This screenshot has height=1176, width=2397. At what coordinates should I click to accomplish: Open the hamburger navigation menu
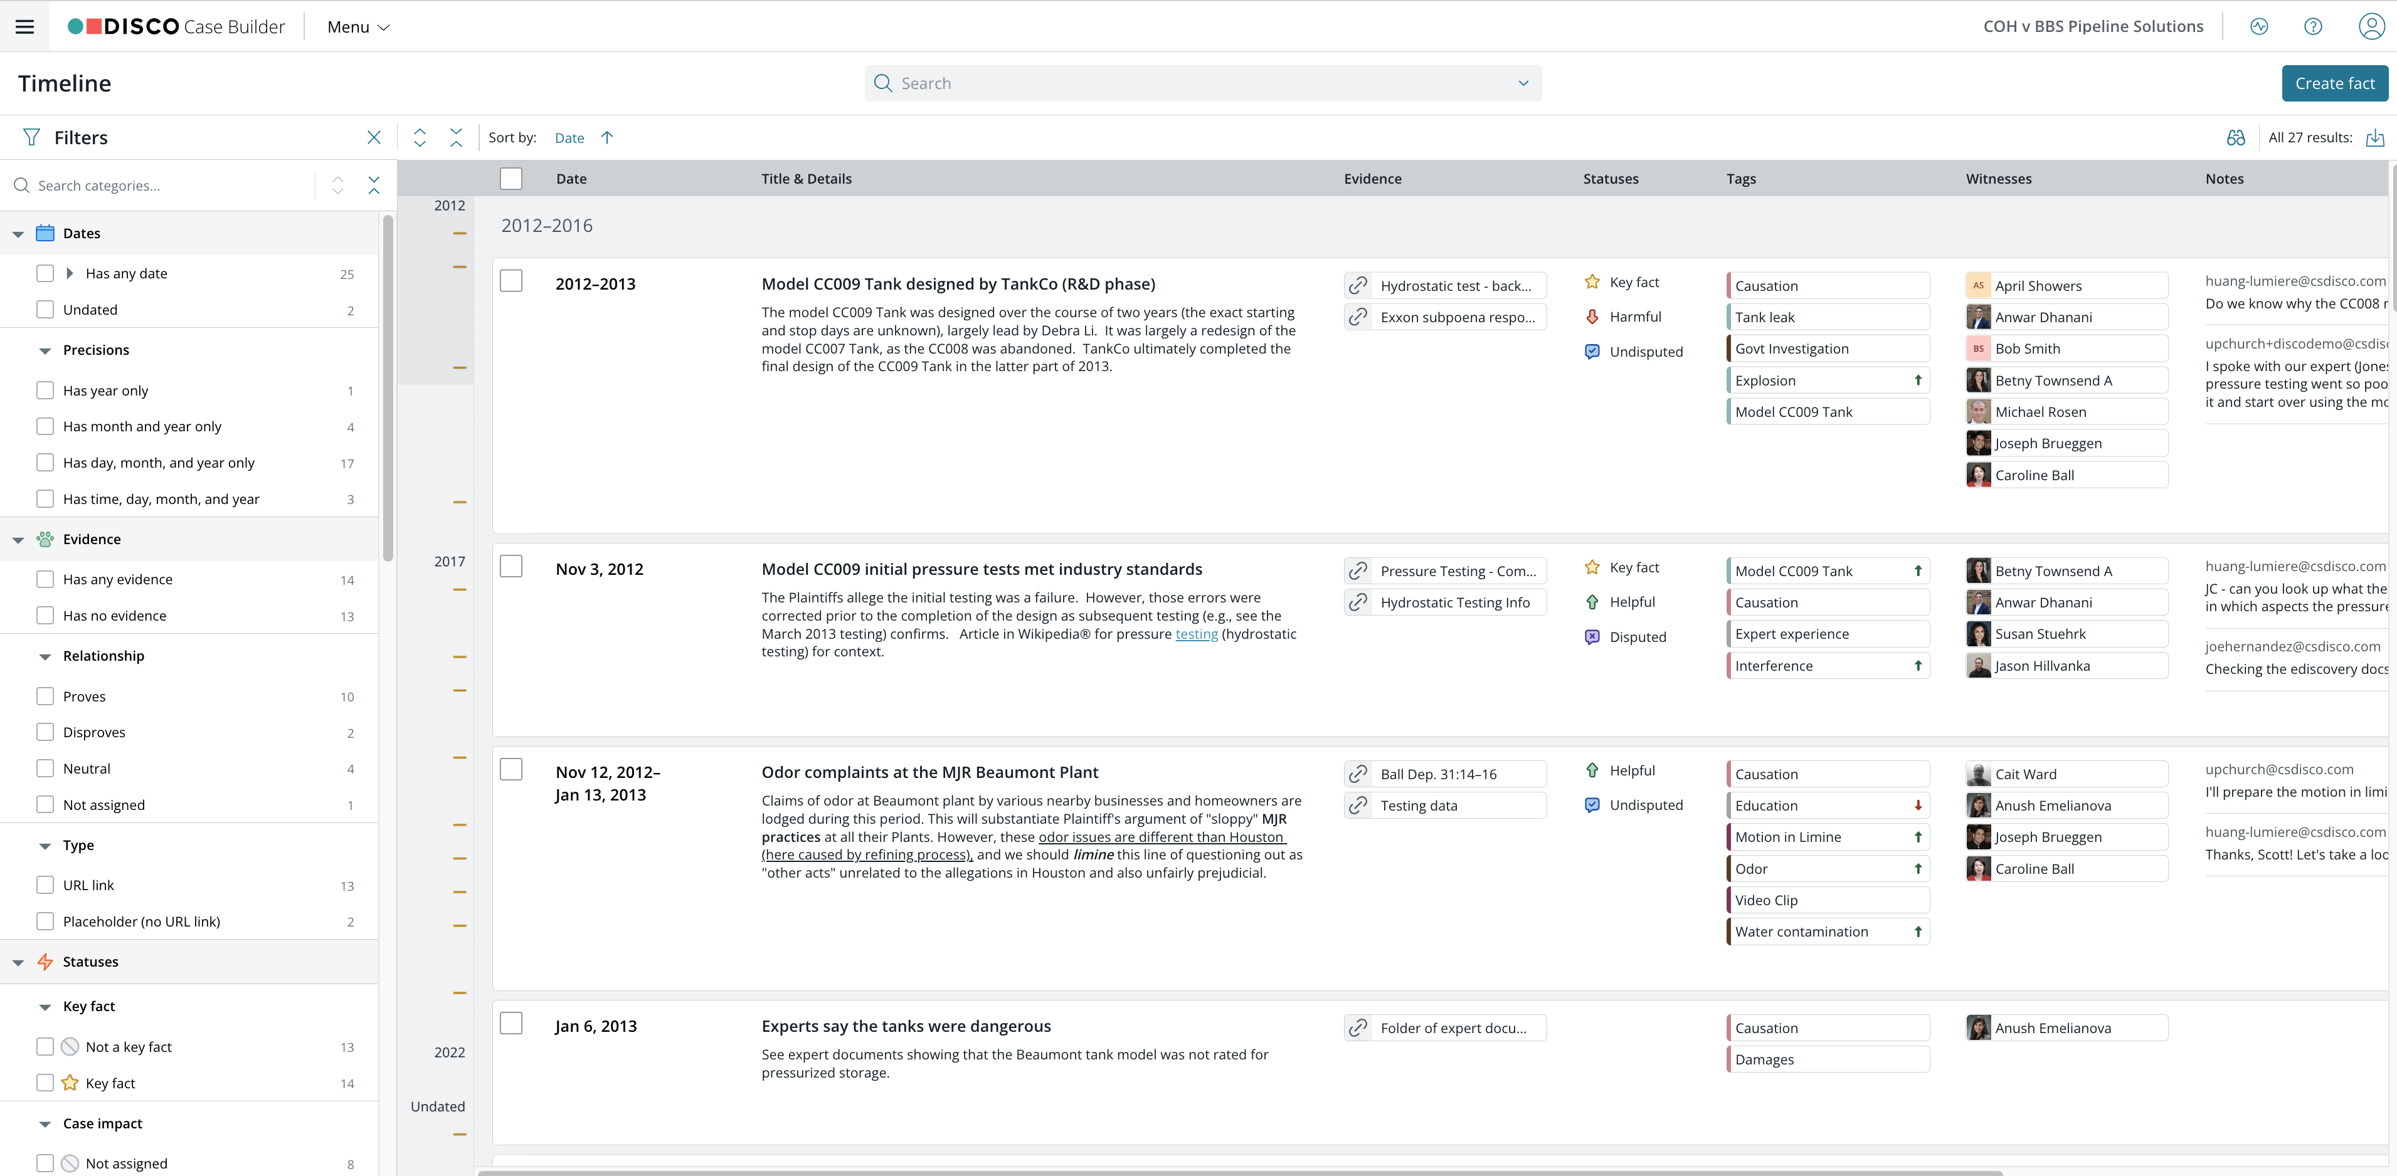click(x=25, y=27)
